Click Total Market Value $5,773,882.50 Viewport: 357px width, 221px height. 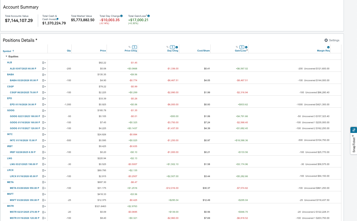coord(83,20)
